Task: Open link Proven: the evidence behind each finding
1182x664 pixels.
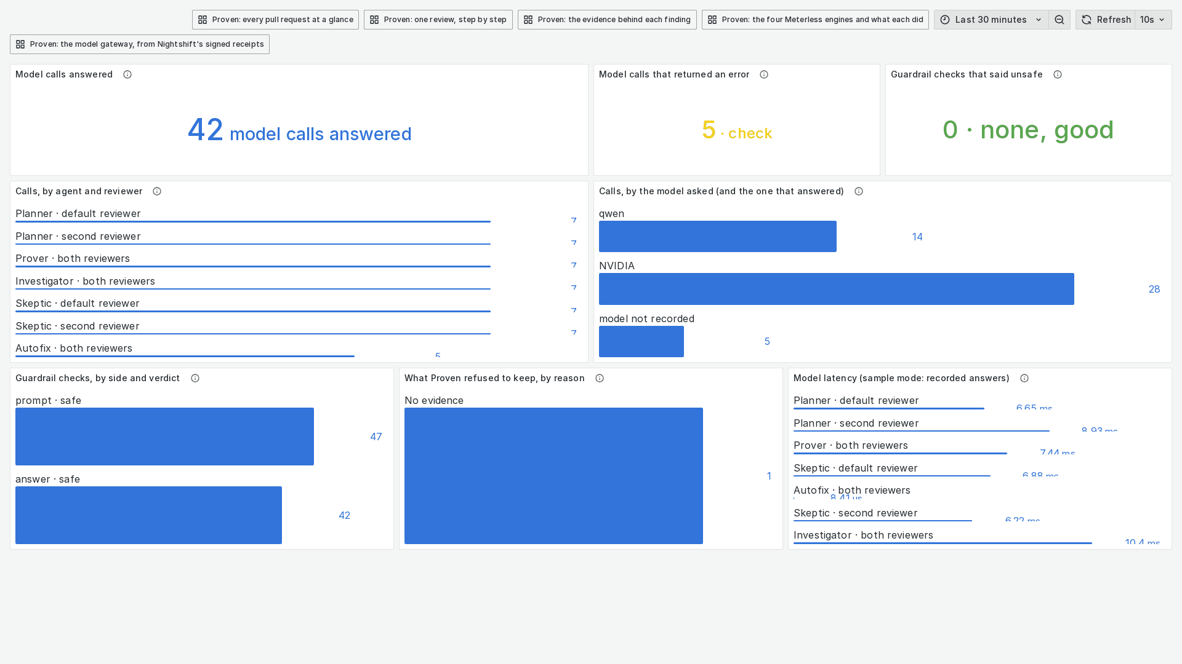Action: pos(607,20)
